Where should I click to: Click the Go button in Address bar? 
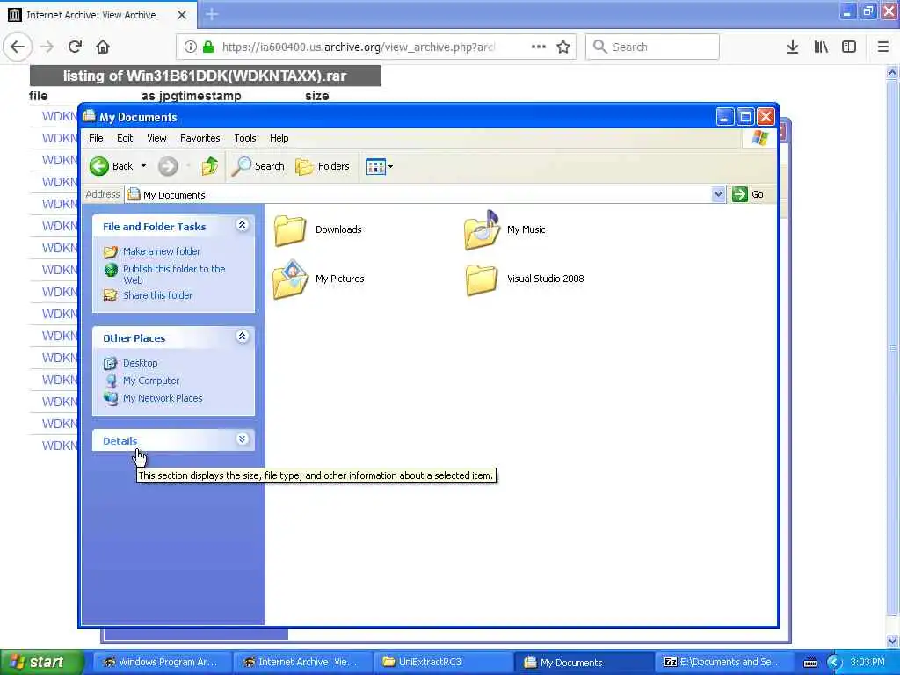click(748, 194)
